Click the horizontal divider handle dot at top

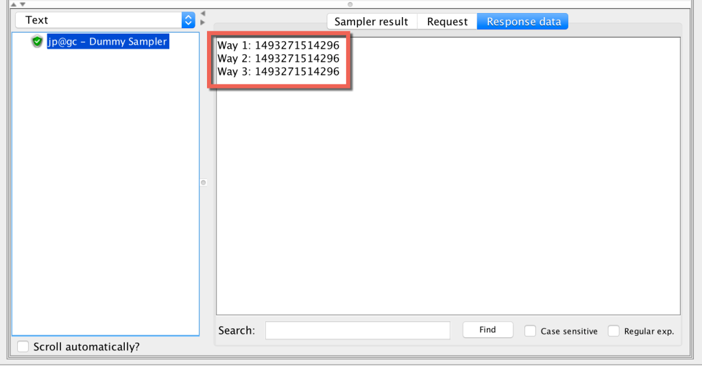point(350,4)
